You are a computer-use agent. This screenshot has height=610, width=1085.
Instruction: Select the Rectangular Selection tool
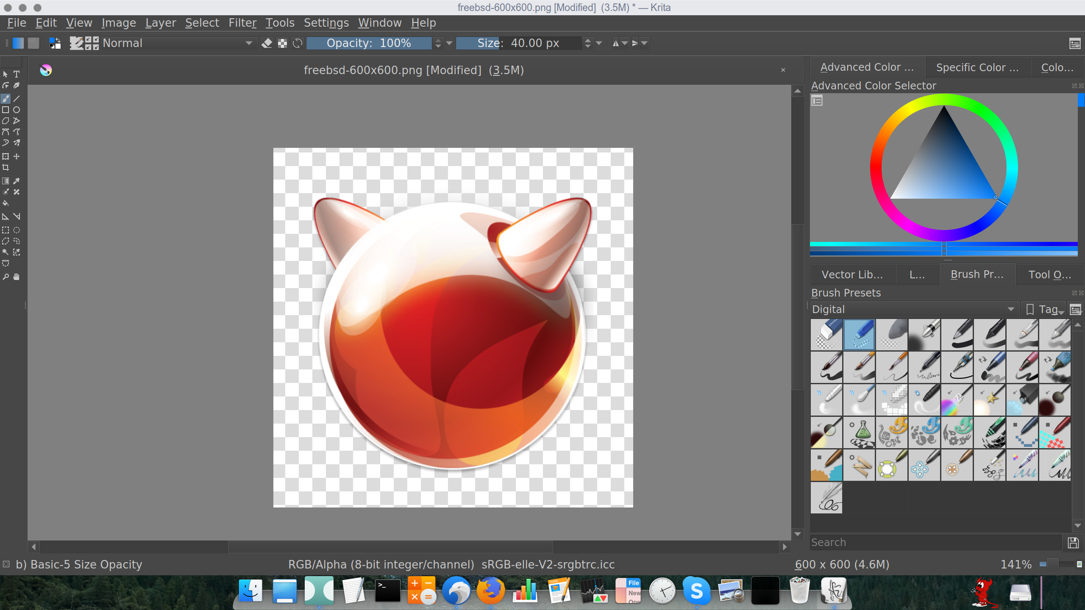click(6, 230)
